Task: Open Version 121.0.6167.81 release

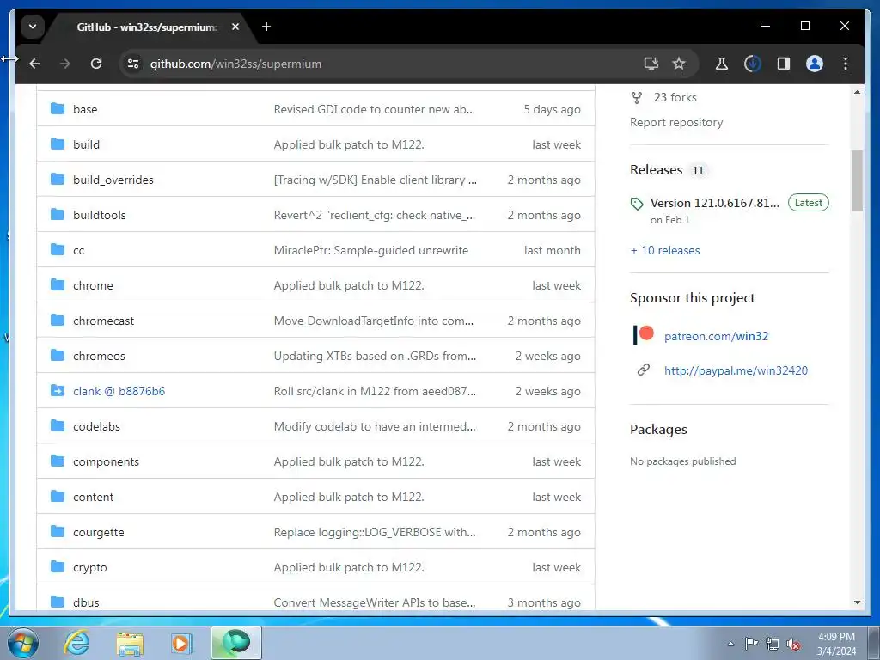Action: pos(715,203)
